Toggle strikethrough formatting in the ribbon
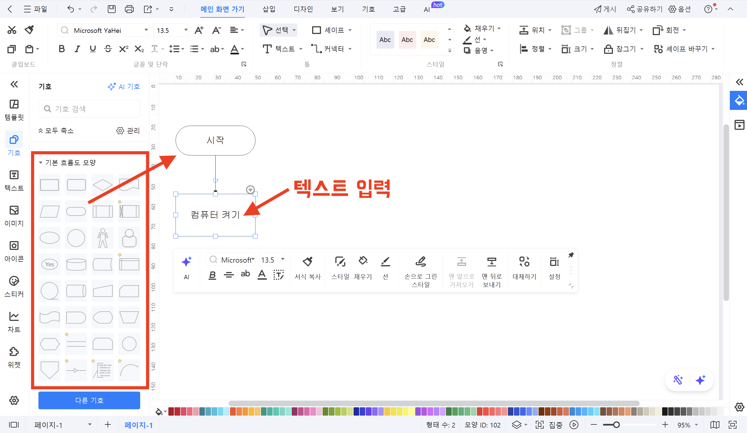Screen dimensions: 747x433 click(108, 49)
